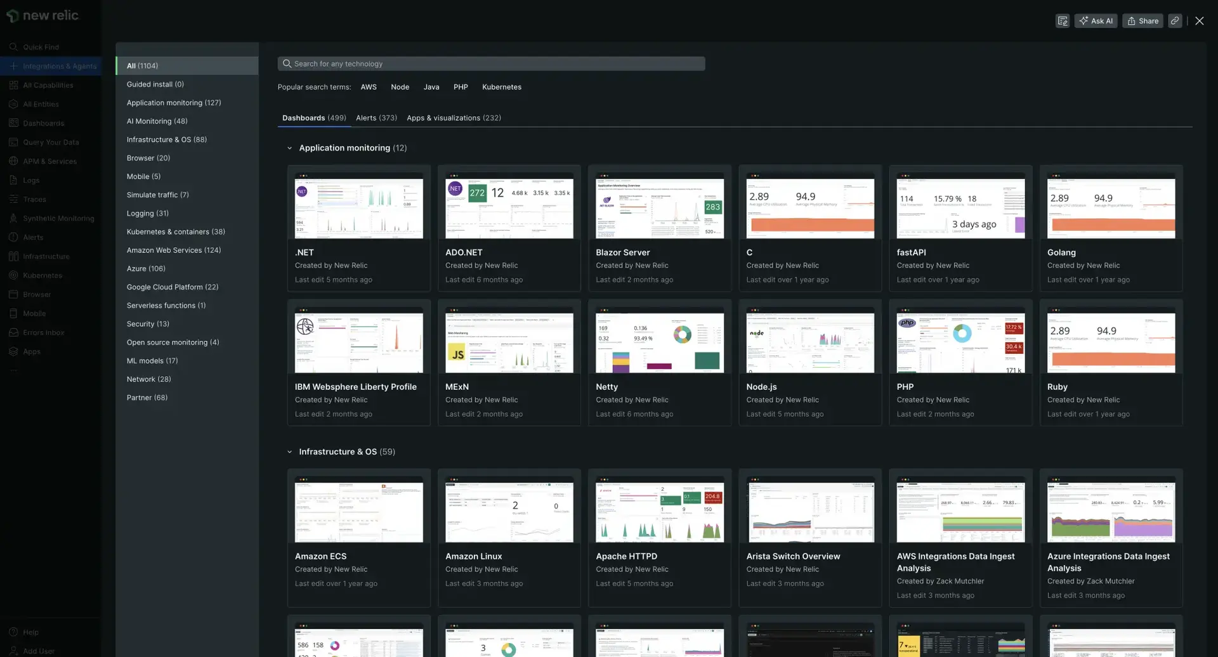The height and width of the screenshot is (657, 1218).
Task: Focus the Search for any technology field
Action: pos(491,64)
